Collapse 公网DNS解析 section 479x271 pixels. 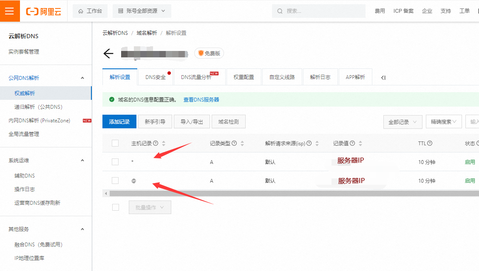click(x=82, y=78)
